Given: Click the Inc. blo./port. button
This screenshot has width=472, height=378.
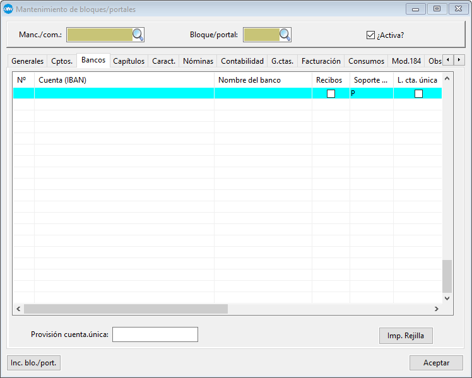Looking at the screenshot, I should pyautogui.click(x=34, y=363).
